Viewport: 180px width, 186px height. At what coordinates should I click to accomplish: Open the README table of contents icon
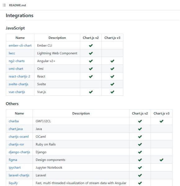click(x=4, y=5)
